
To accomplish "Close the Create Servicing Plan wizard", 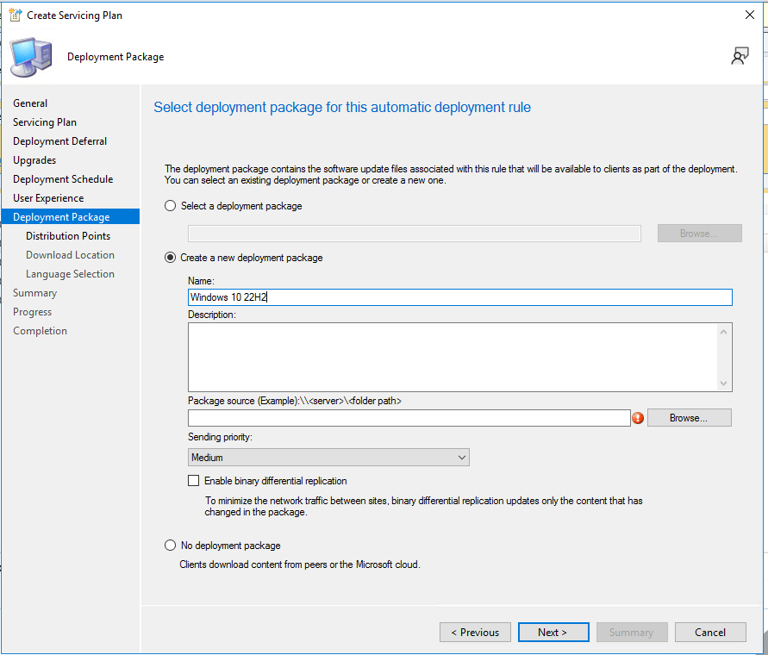I will 749,16.
